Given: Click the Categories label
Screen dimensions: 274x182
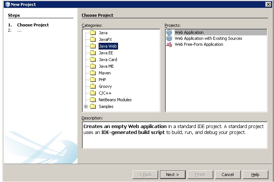Looking at the screenshot, I should (92, 25).
